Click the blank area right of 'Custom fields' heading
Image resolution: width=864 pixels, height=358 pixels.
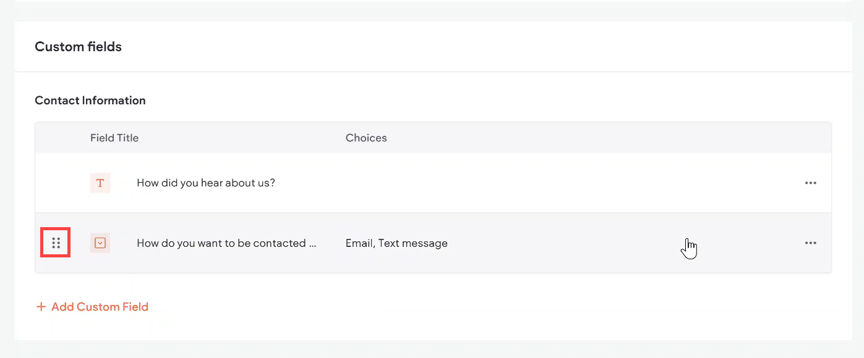click(x=433, y=47)
